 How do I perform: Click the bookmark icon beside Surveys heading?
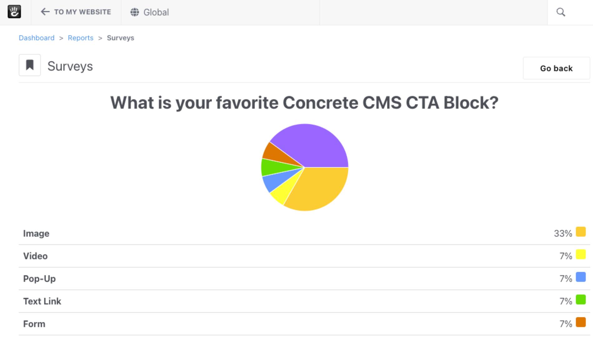point(30,65)
